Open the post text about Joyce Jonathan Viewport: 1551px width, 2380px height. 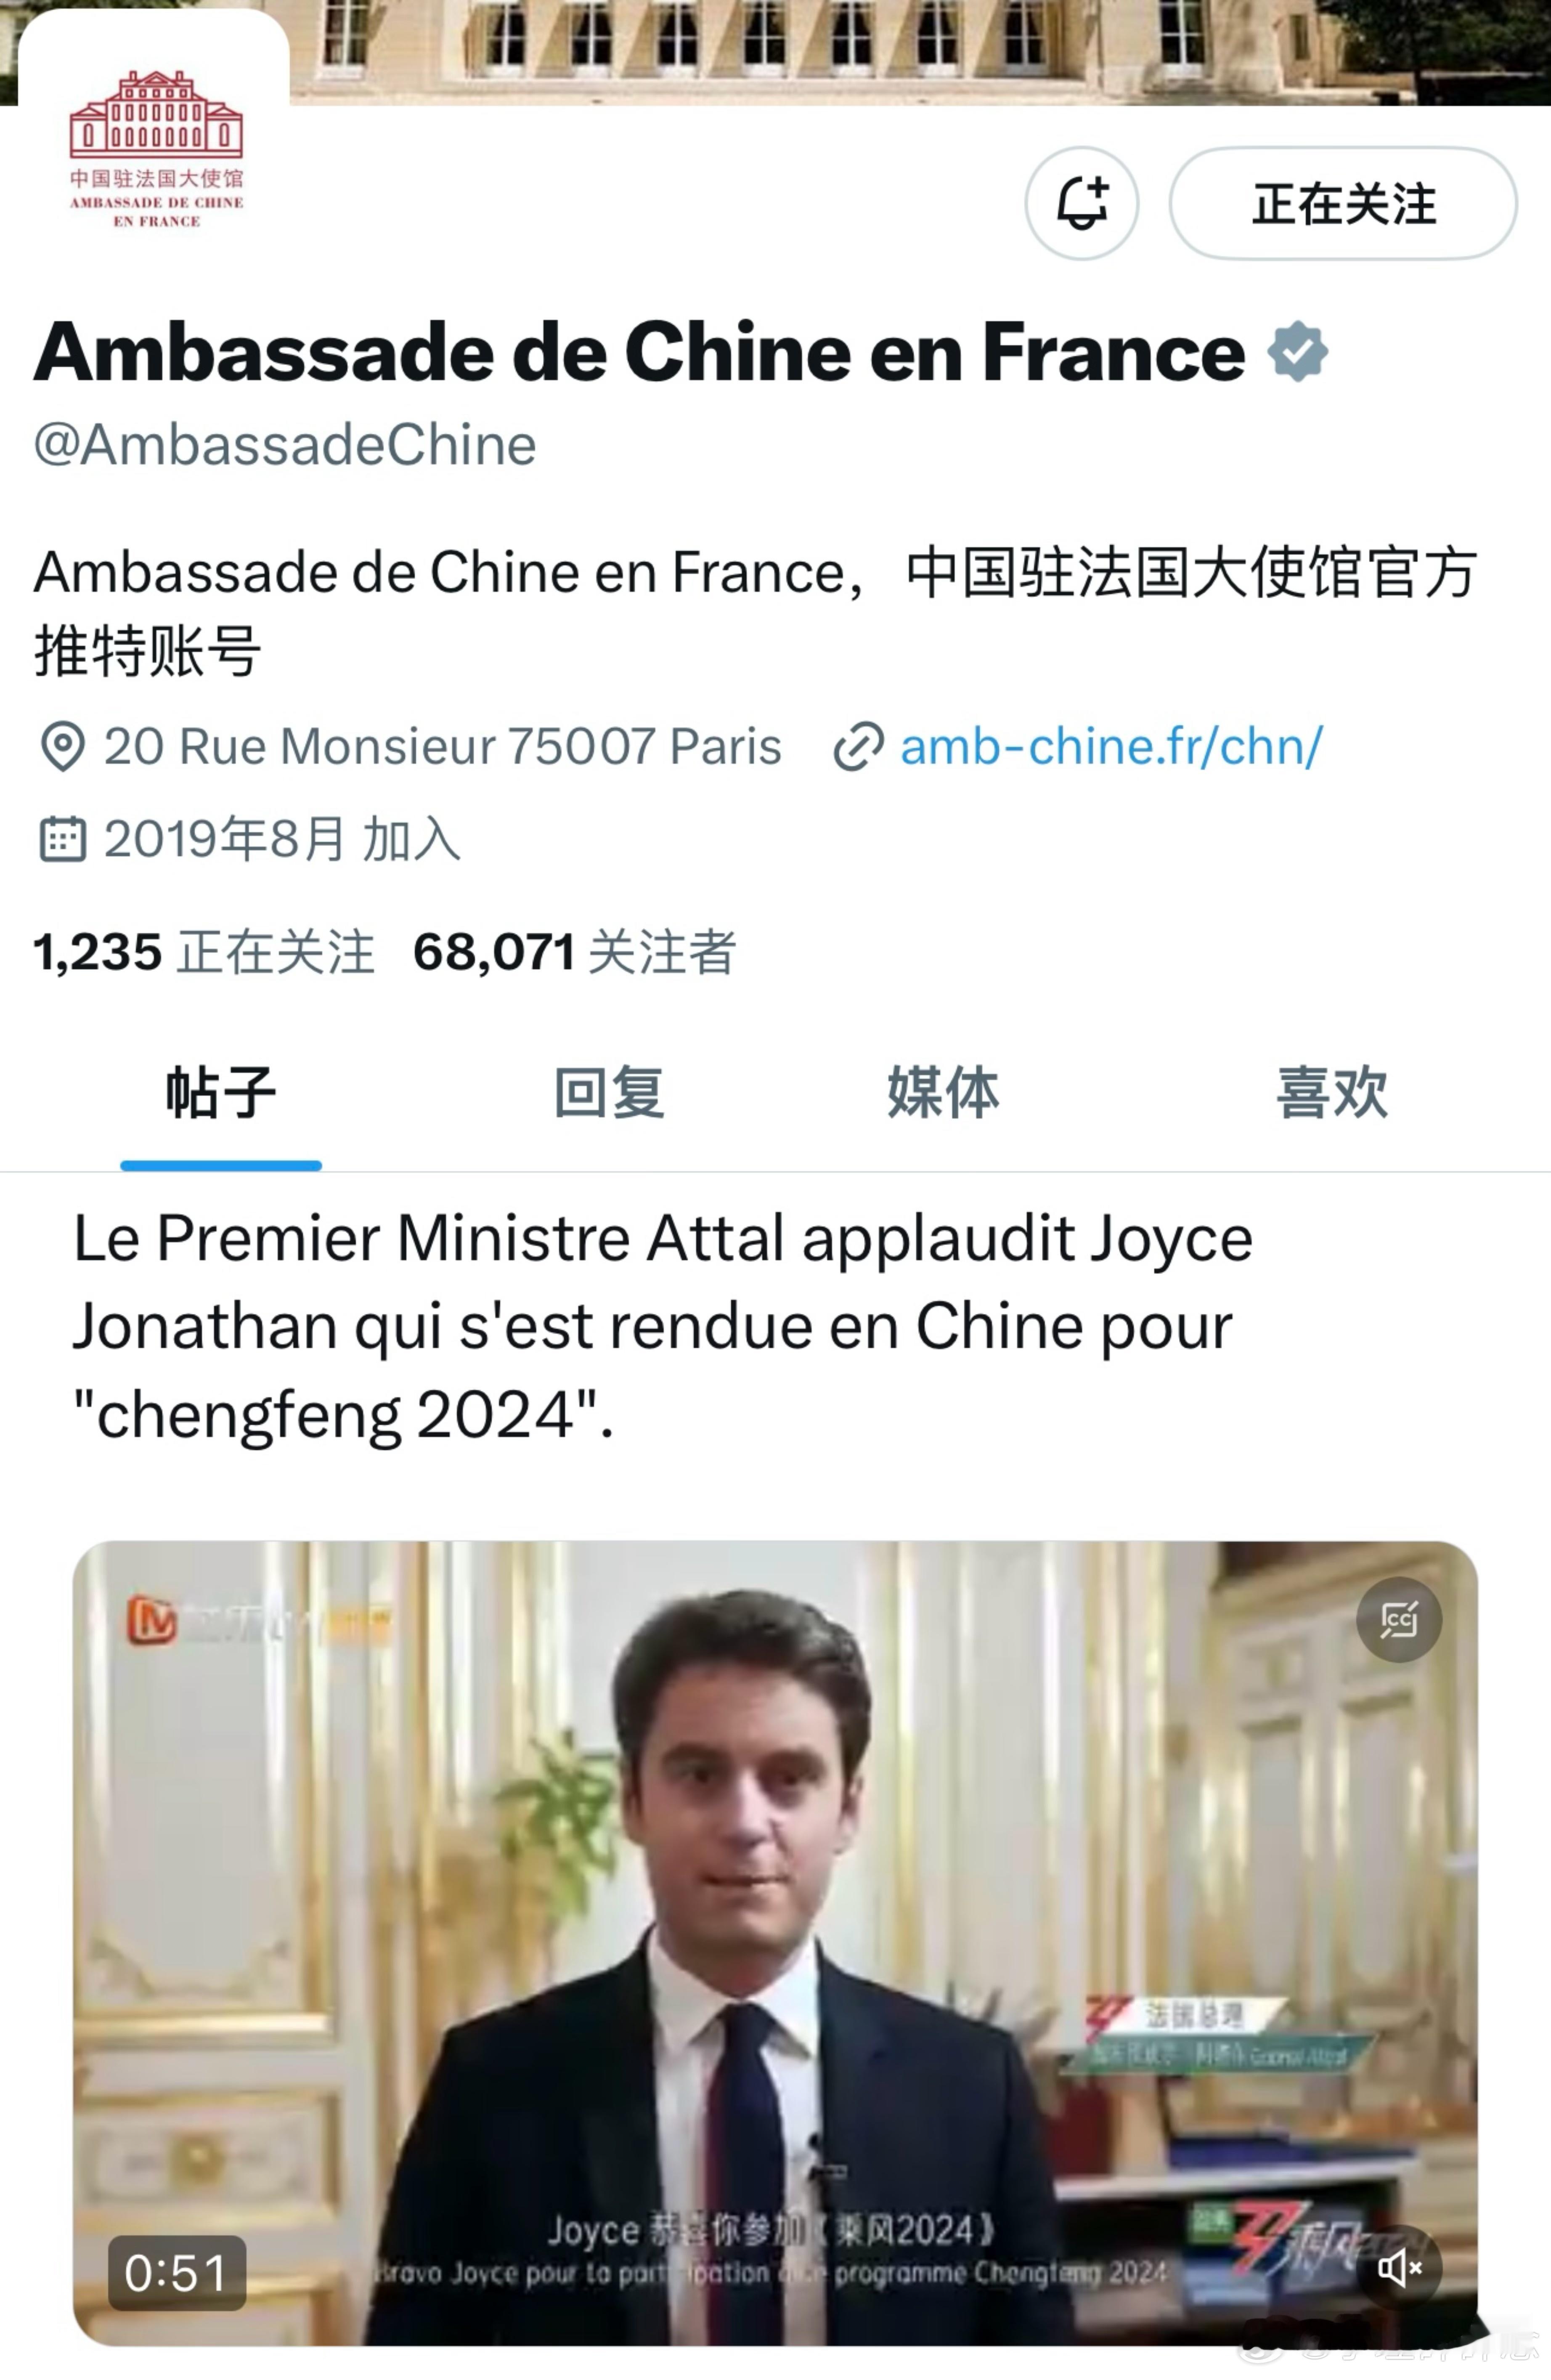point(663,1326)
